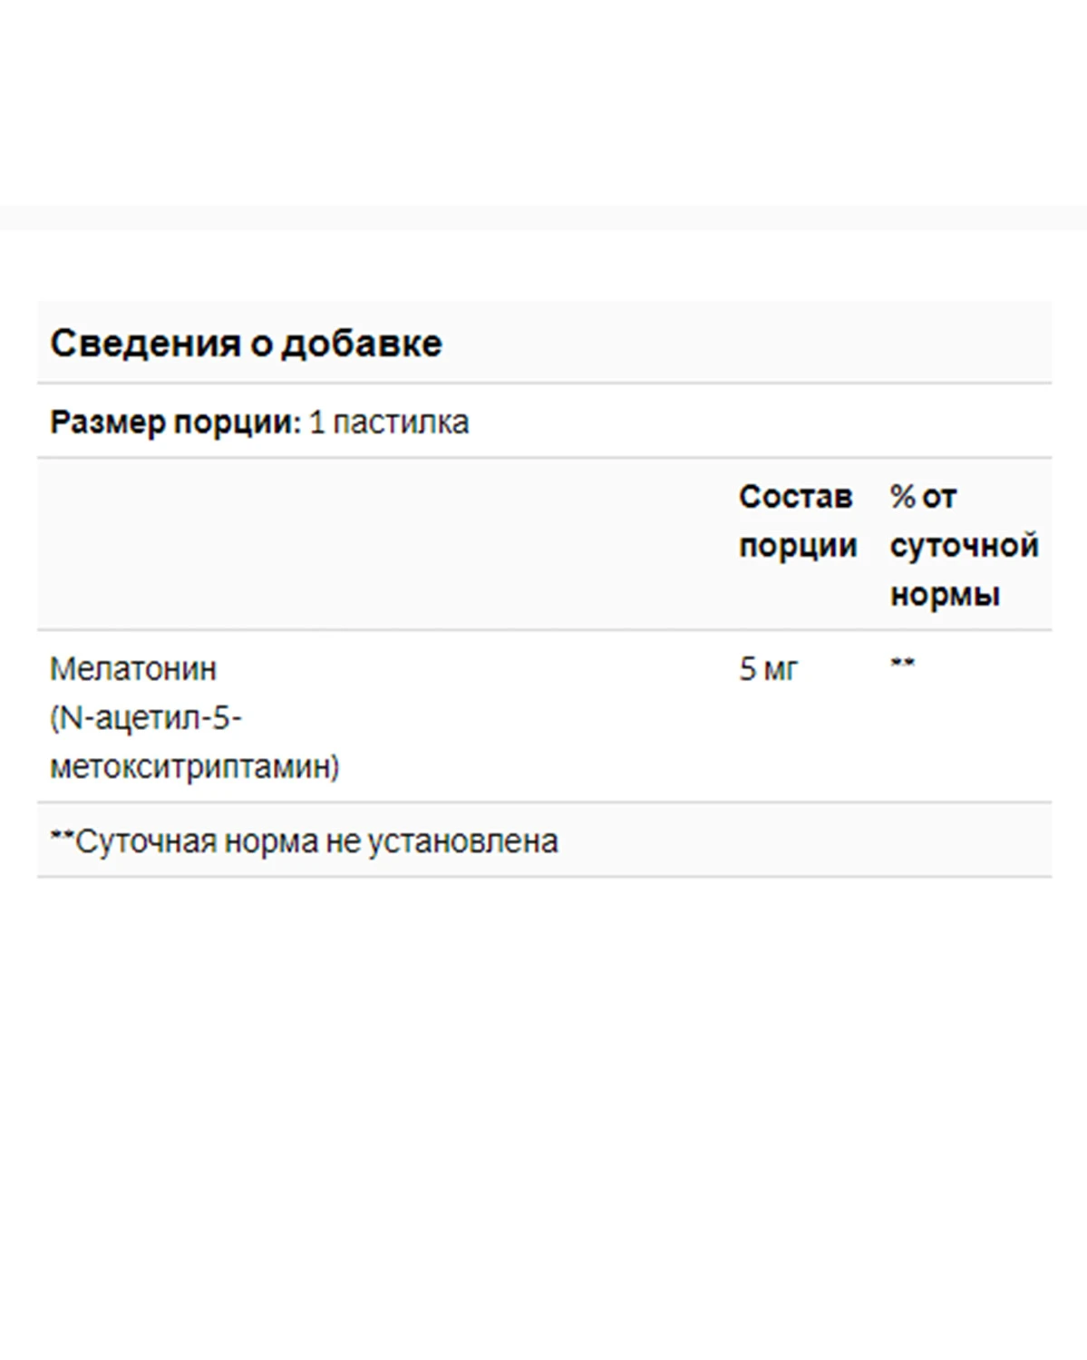The width and height of the screenshot is (1087, 1360).
Task: Click the word "пастилка" in serving size
Action: tap(401, 423)
